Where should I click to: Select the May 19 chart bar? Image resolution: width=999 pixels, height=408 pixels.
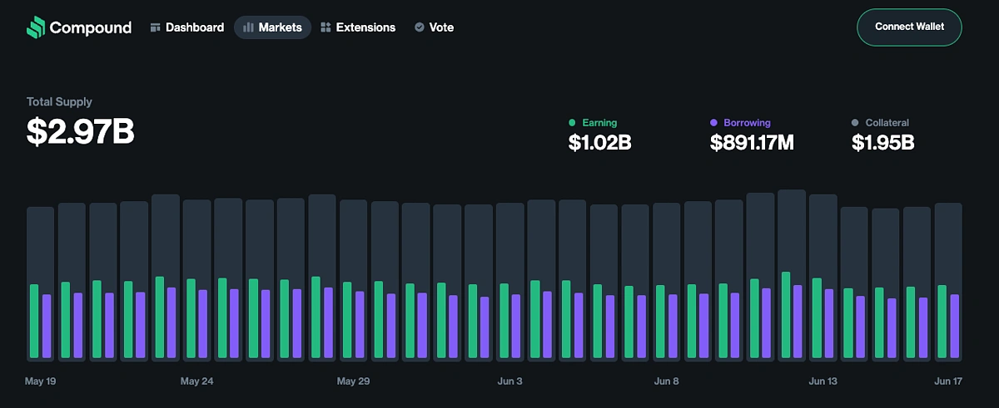pyautogui.click(x=40, y=283)
